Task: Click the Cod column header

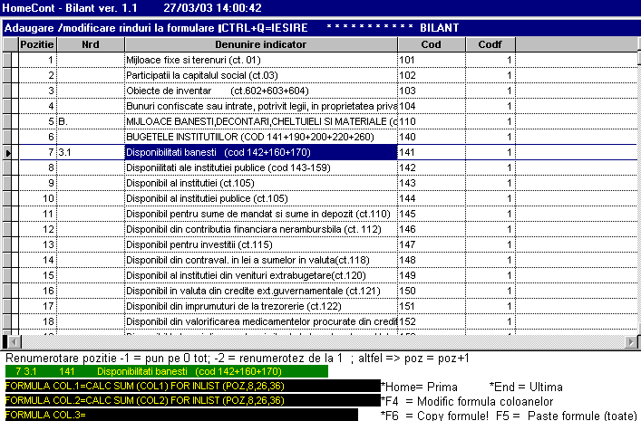Action: [x=432, y=44]
